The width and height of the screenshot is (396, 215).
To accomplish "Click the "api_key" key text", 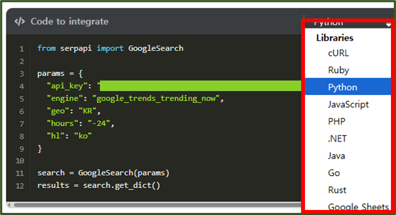I will point(67,86).
